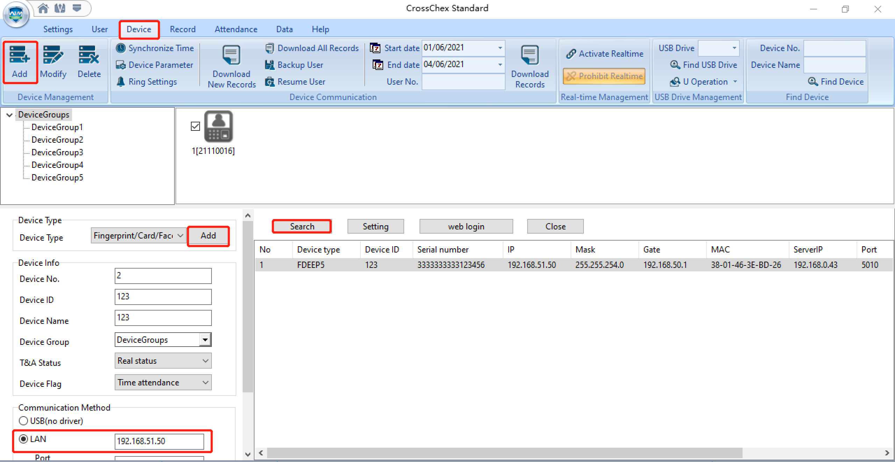895x462 pixels.
Task: Click Synchronize Time clock icon
Action: pyautogui.click(x=121, y=48)
